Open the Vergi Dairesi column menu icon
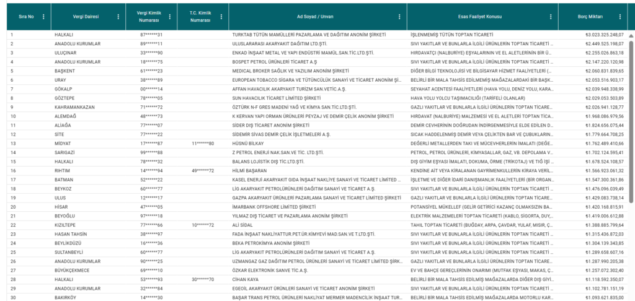Viewport: 635px width, 301px height. 118,17
